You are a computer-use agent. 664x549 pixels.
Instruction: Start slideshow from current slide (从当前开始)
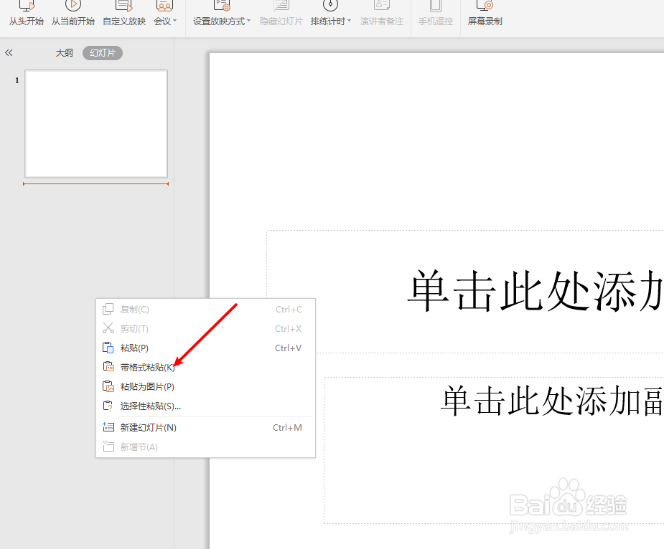click(73, 14)
